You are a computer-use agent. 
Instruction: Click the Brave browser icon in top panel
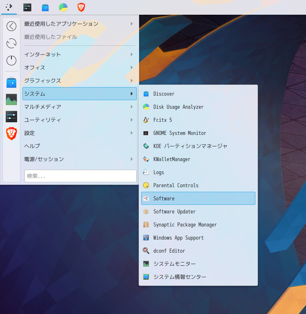81,7
